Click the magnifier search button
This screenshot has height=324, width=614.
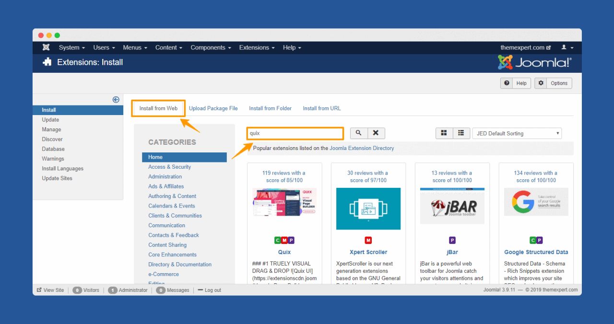pos(359,133)
